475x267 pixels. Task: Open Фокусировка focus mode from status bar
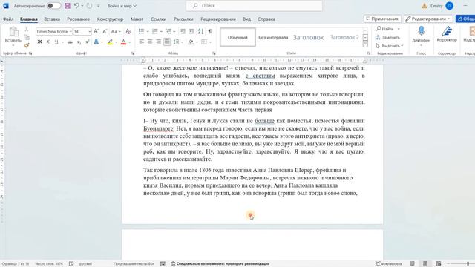[x=389, y=264]
